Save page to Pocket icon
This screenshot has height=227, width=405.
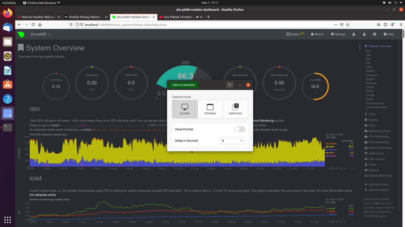point(341,25)
